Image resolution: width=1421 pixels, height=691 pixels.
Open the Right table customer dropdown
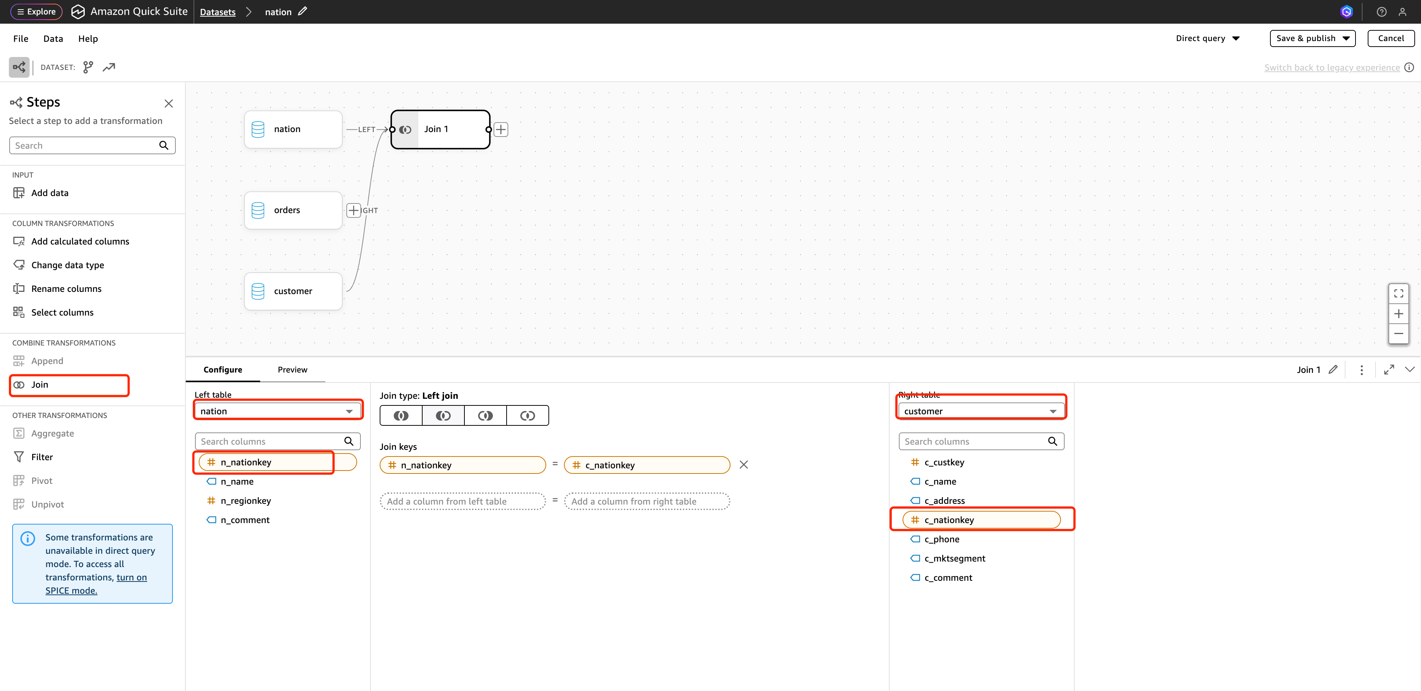coord(980,411)
